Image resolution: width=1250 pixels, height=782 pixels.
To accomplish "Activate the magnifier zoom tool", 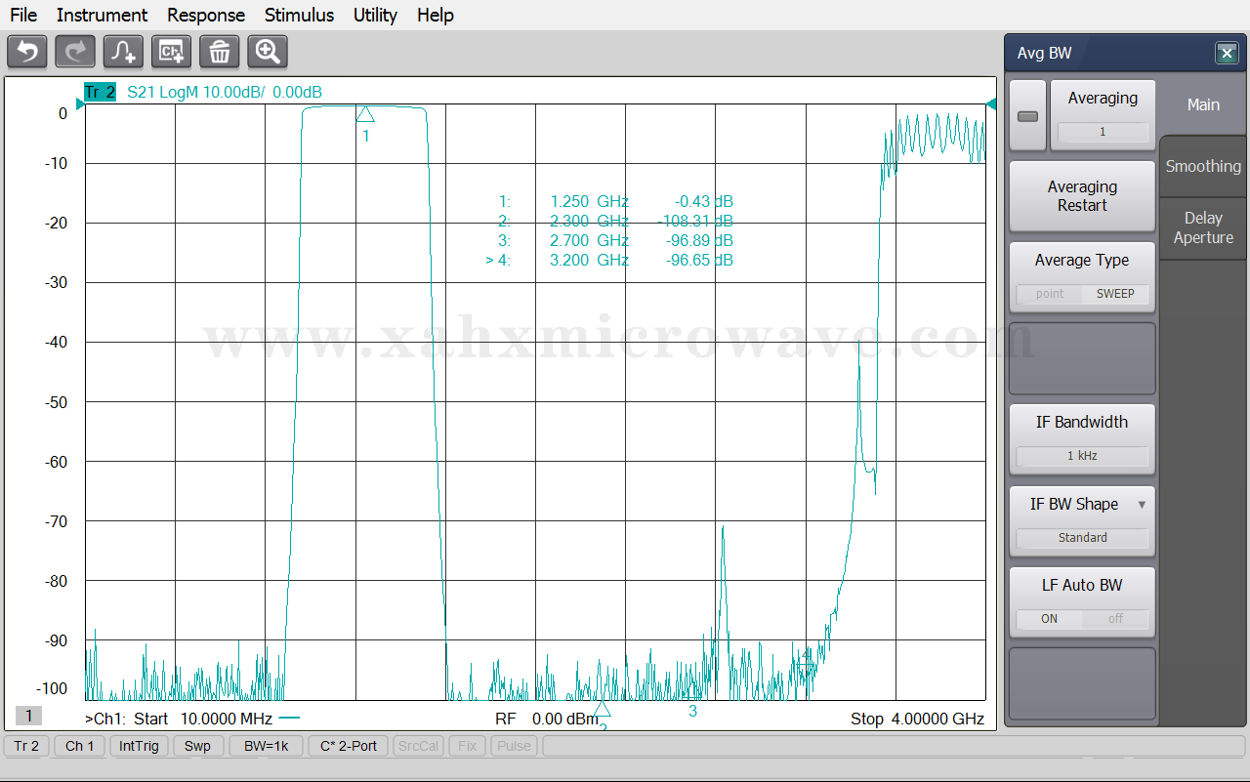I will (268, 52).
